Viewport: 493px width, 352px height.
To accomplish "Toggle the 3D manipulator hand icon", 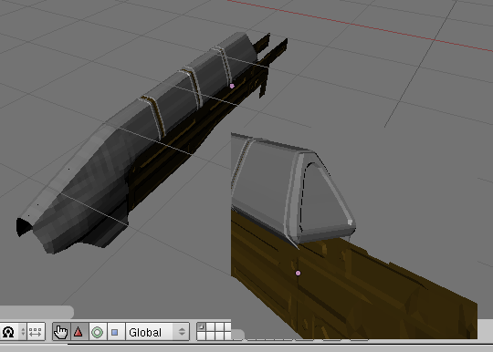I will click(61, 332).
